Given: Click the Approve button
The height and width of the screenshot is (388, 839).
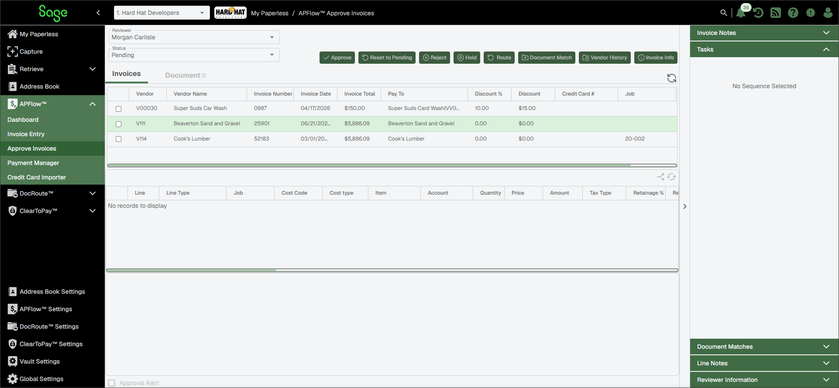Looking at the screenshot, I should click(337, 58).
